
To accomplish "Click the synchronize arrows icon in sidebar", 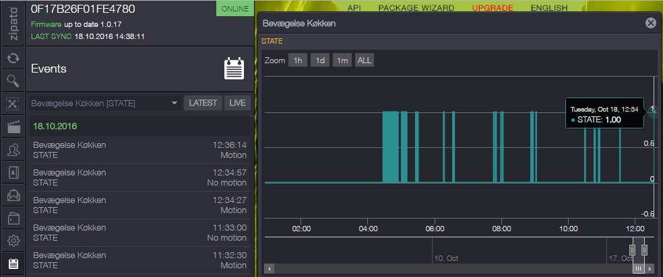I will 13,58.
